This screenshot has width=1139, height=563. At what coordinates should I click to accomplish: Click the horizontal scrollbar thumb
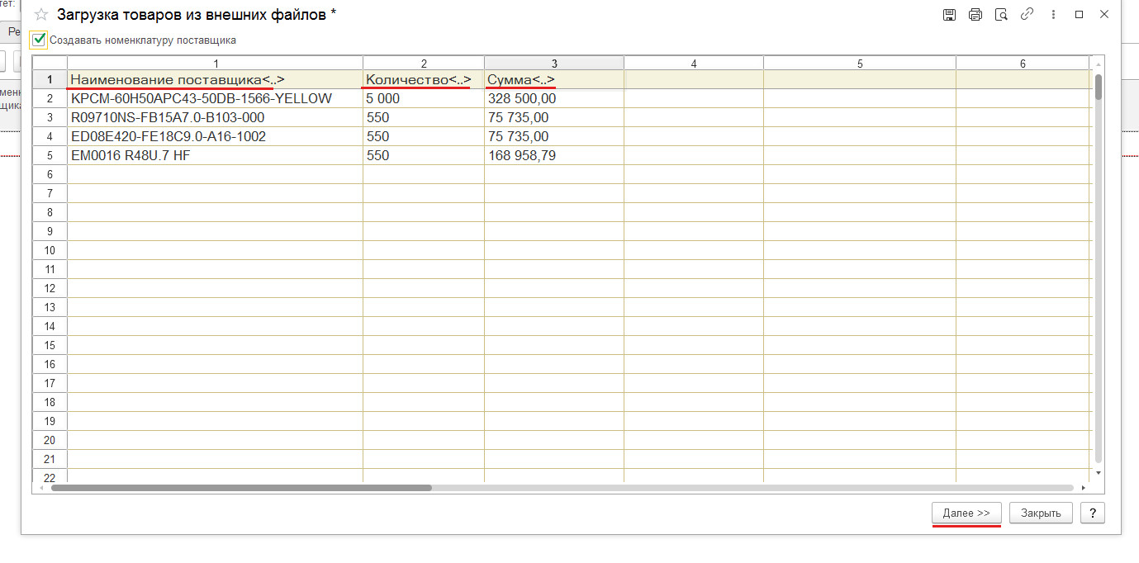click(241, 488)
